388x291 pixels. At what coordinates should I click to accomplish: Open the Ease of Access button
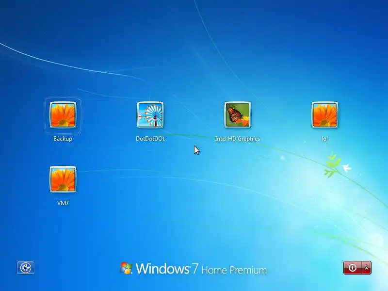coord(26,268)
